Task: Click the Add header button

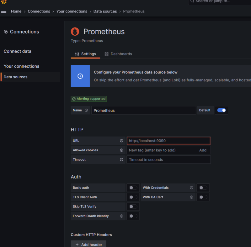Action: point(88,244)
